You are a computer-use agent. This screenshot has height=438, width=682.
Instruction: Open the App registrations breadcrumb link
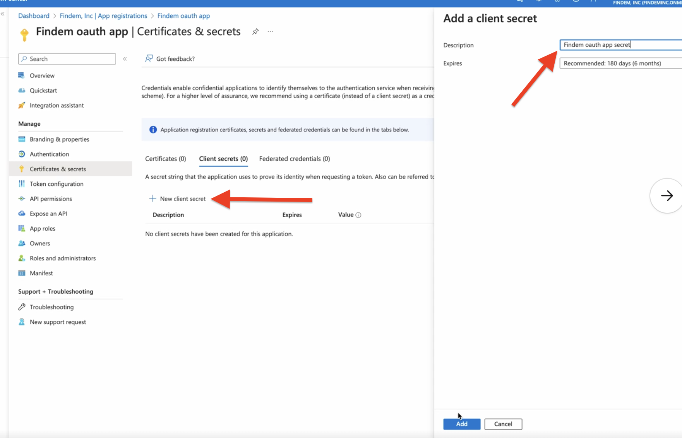click(x=103, y=16)
